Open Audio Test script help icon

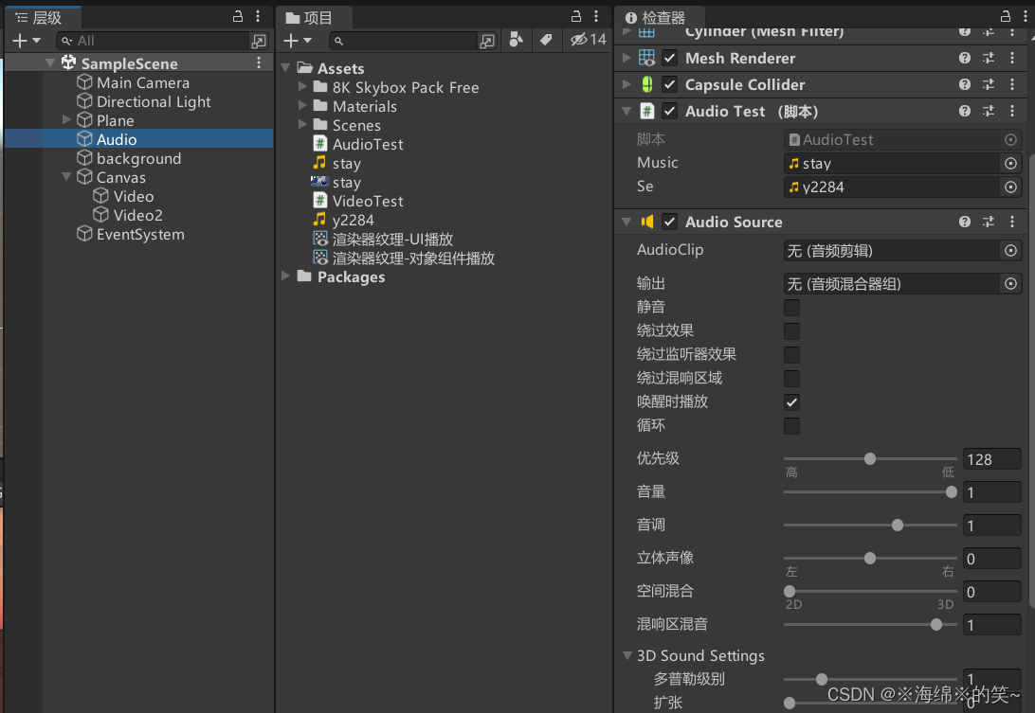(964, 111)
